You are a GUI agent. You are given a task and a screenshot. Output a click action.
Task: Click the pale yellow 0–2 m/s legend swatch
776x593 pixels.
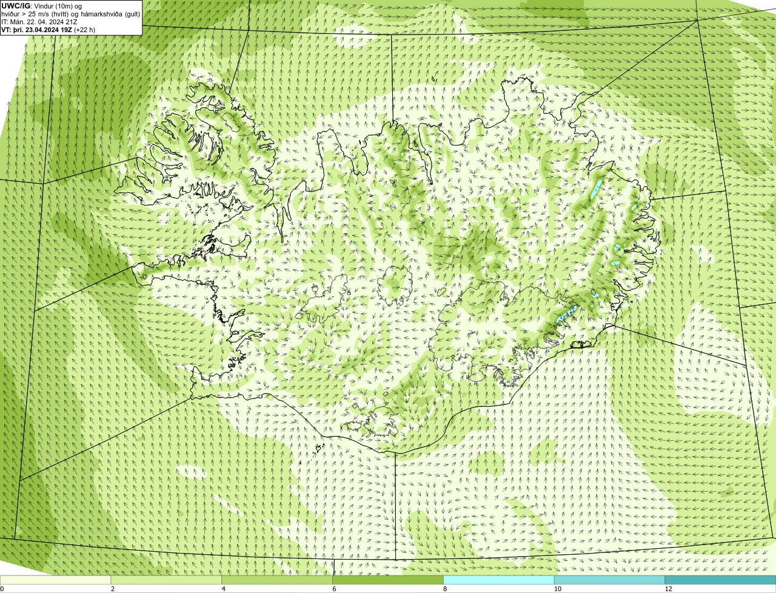pos(56,580)
